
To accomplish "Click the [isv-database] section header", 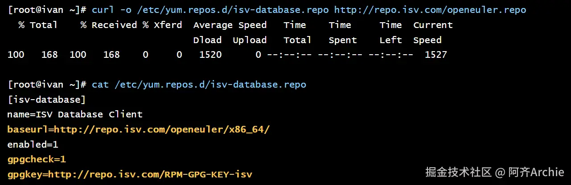I will 46,99.
